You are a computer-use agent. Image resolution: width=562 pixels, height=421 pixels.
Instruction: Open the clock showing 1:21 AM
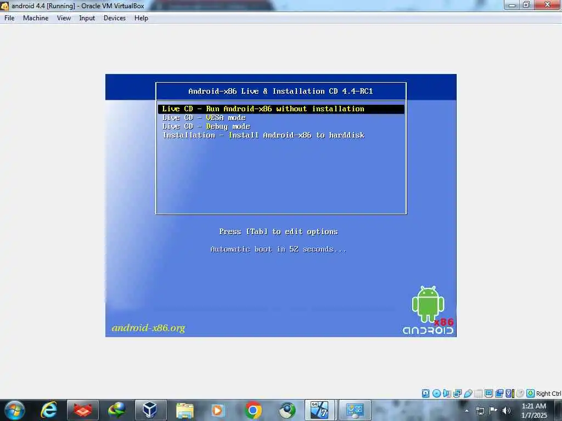tap(534, 410)
